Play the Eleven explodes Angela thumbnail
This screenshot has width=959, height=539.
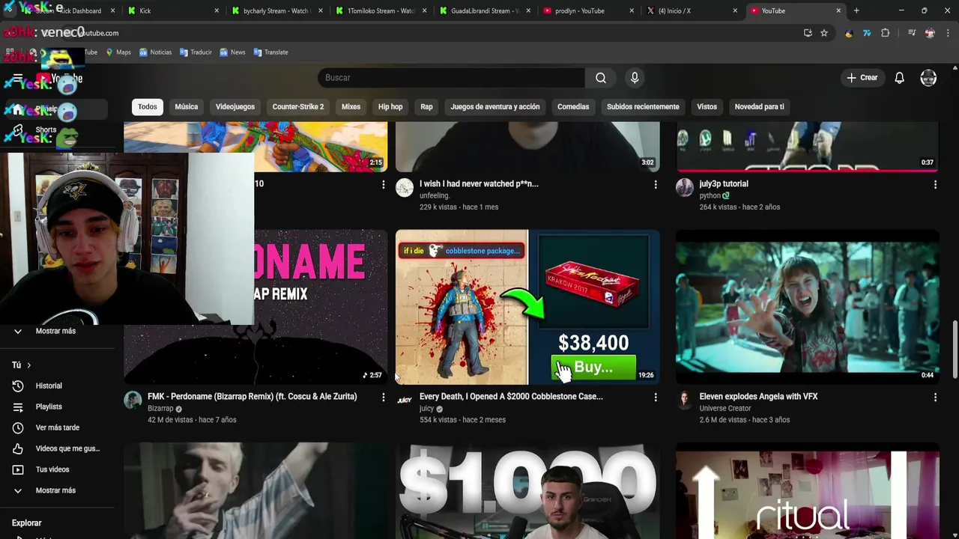click(807, 307)
